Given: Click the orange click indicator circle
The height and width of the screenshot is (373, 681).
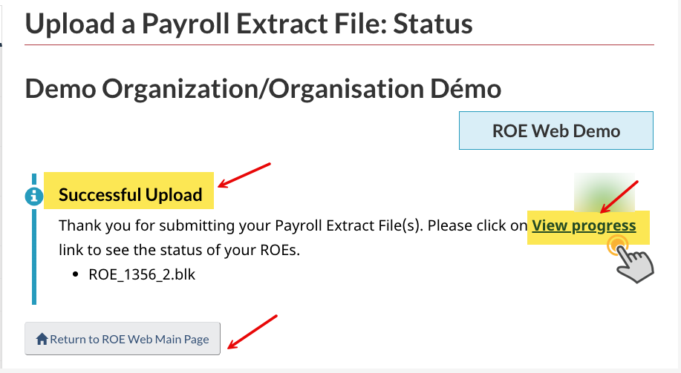Looking at the screenshot, I should pos(617,246).
